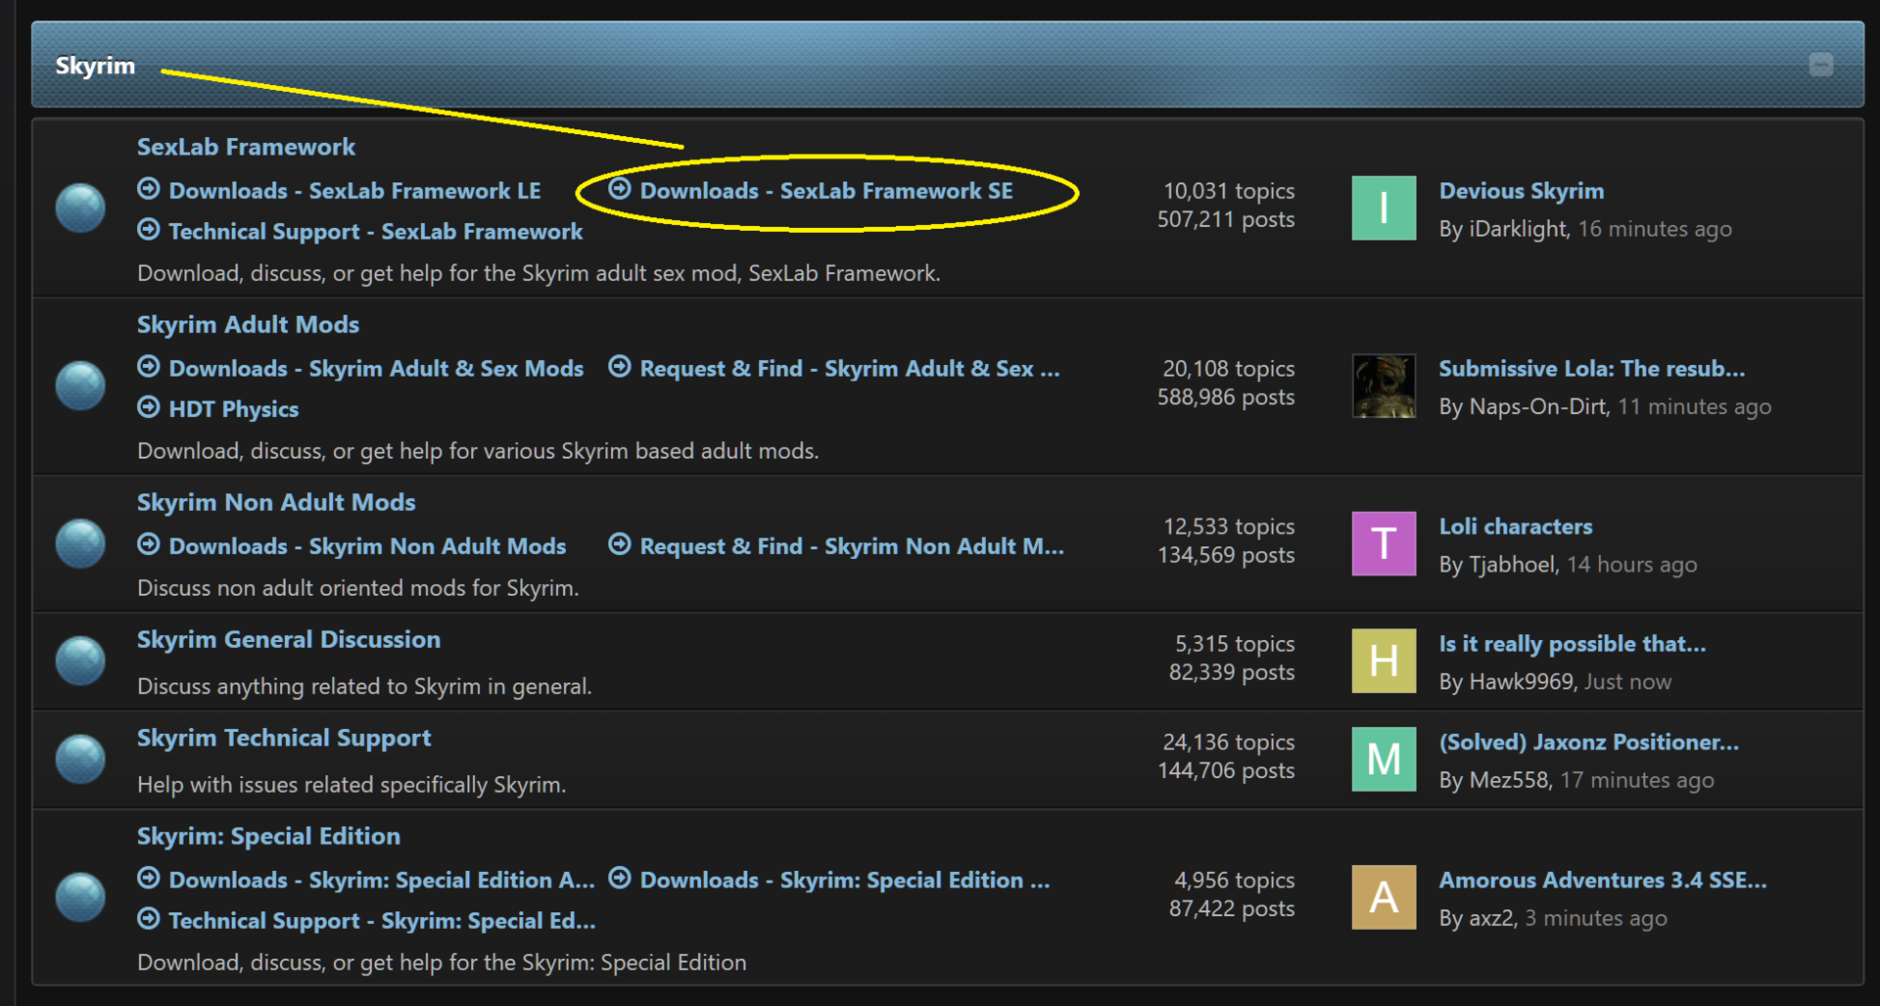This screenshot has width=1880, height=1006.
Task: Click the '24,136 topics' count
Action: click(x=1229, y=743)
